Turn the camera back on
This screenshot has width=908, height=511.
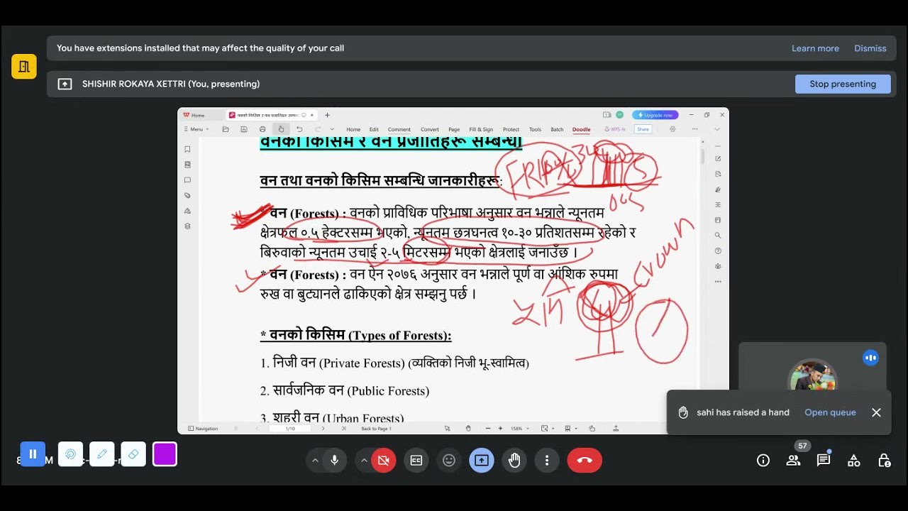[384, 461]
